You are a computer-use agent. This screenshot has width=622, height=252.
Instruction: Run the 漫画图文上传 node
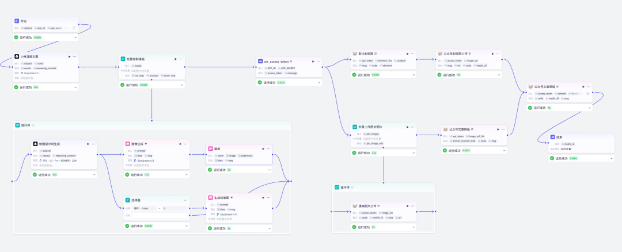click(407, 205)
